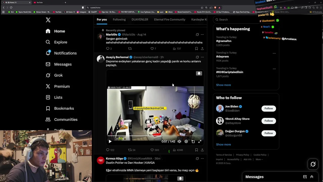323x182 pixels.
Task: Share the Marbl9s post
Action: click(x=202, y=49)
